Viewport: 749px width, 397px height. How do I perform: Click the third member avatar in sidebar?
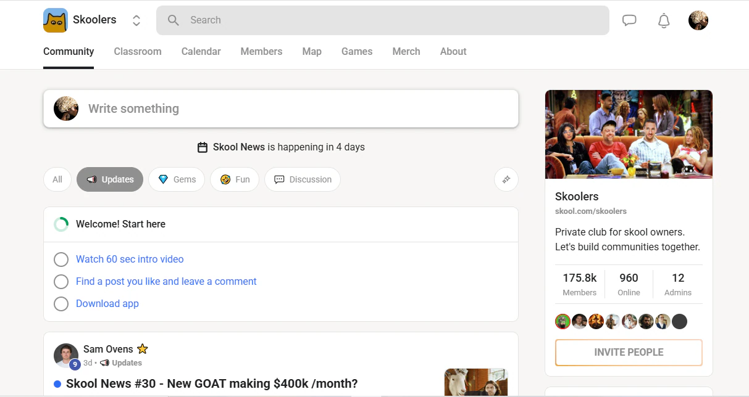[x=596, y=321]
